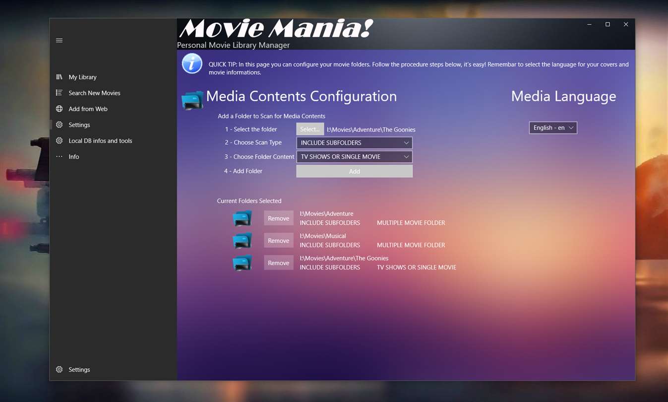Click the bottom Settings gear icon
The image size is (668, 402).
click(60, 369)
